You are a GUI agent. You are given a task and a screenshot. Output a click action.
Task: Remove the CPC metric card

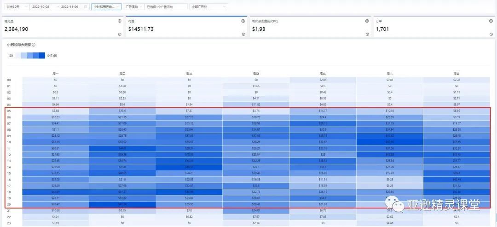click(367, 21)
